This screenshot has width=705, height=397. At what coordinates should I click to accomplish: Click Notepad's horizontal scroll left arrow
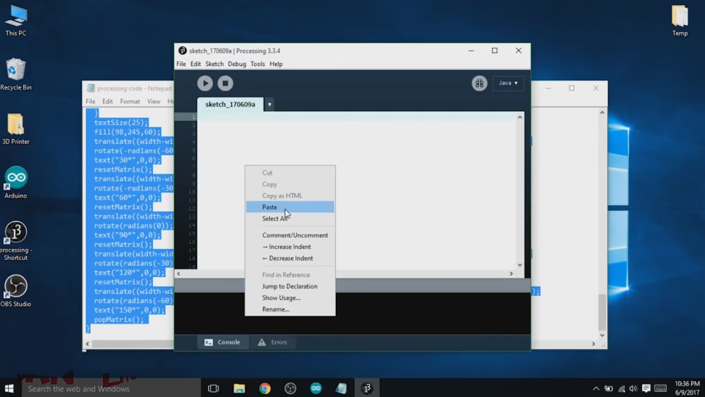point(88,344)
